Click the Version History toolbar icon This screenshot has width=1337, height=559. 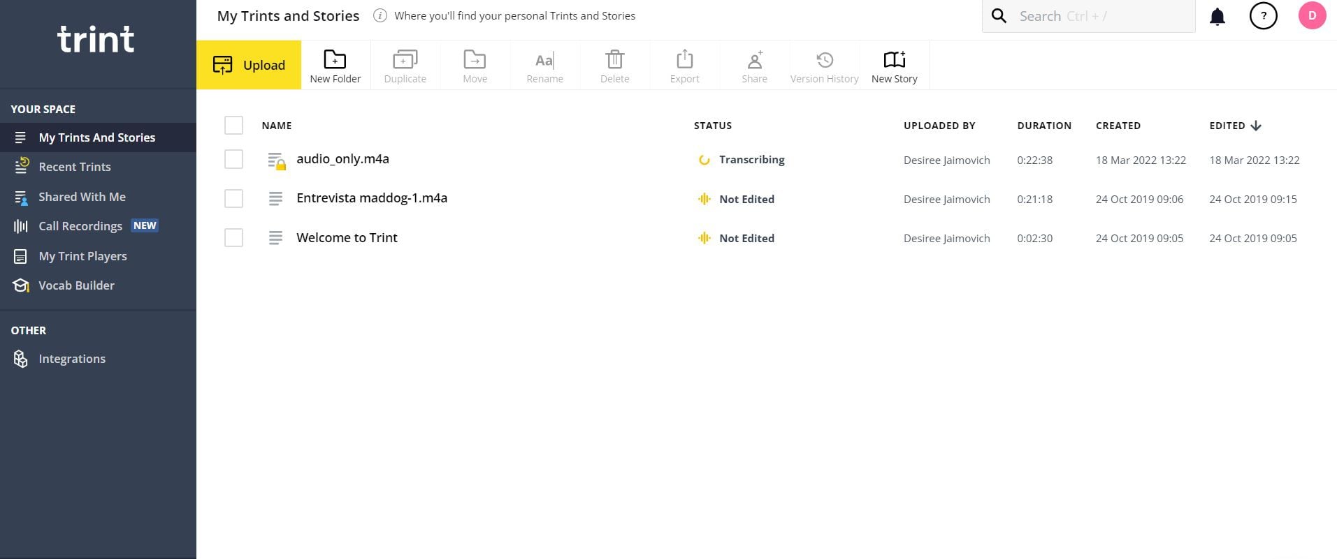click(x=824, y=66)
